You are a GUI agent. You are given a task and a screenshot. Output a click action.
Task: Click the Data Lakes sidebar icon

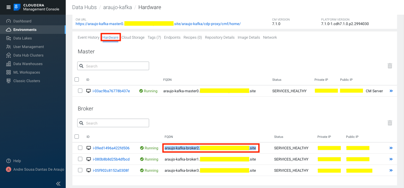point(9,38)
